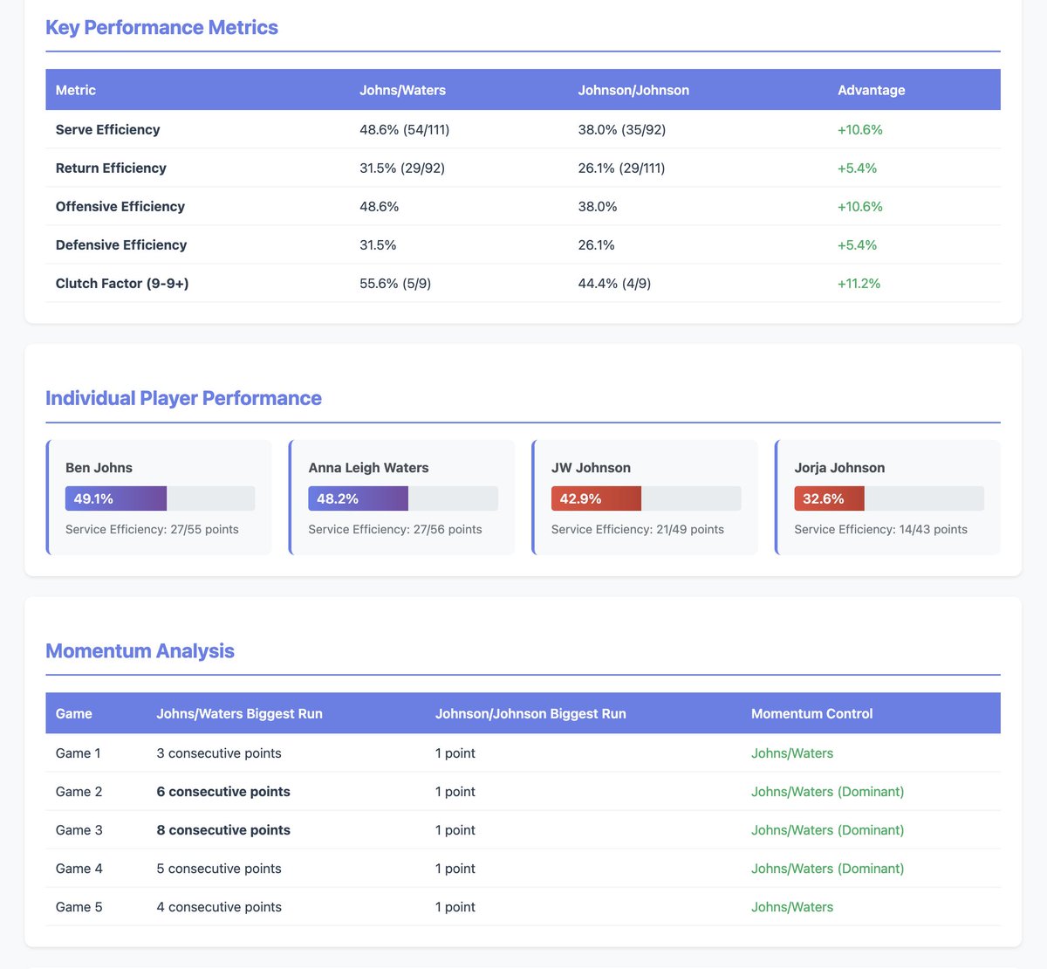This screenshot has width=1047, height=969.
Task: Click Johns/Waters Biggest Run column header
Action: pyautogui.click(x=240, y=713)
